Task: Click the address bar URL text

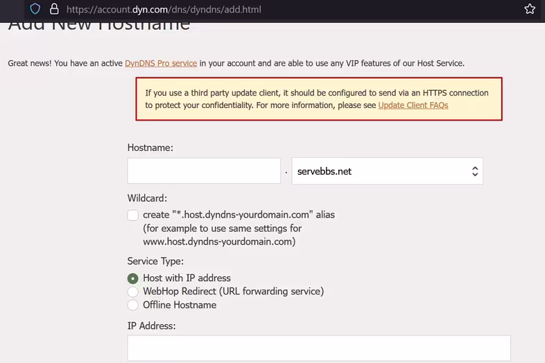Action: point(164,10)
